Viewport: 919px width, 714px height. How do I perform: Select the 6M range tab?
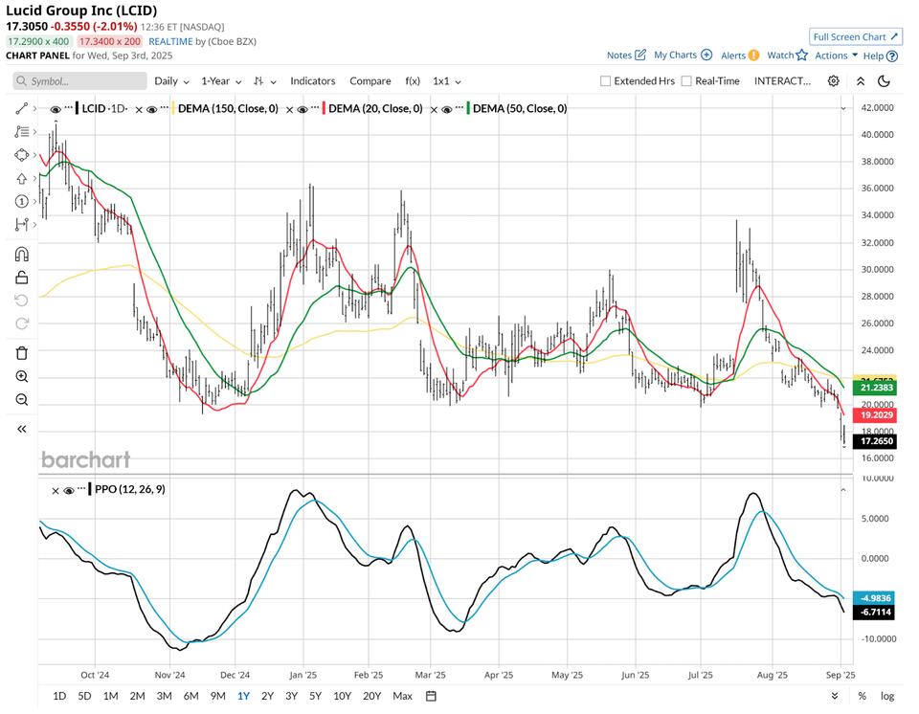[x=191, y=696]
